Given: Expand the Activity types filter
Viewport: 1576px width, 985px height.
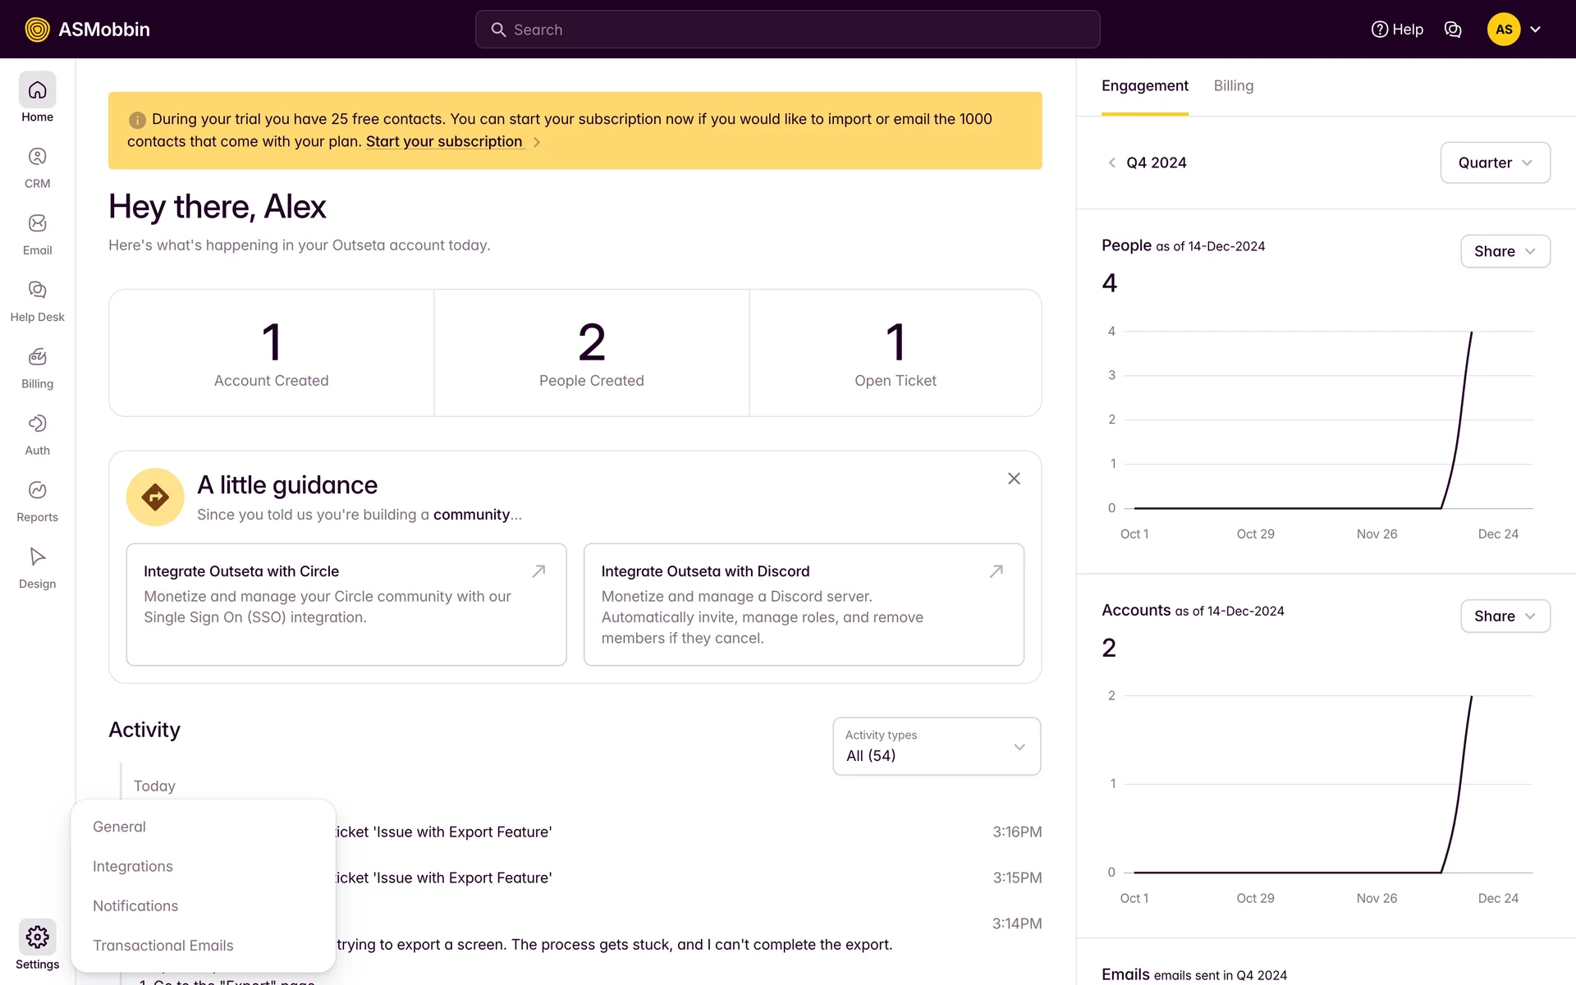Looking at the screenshot, I should [x=937, y=746].
